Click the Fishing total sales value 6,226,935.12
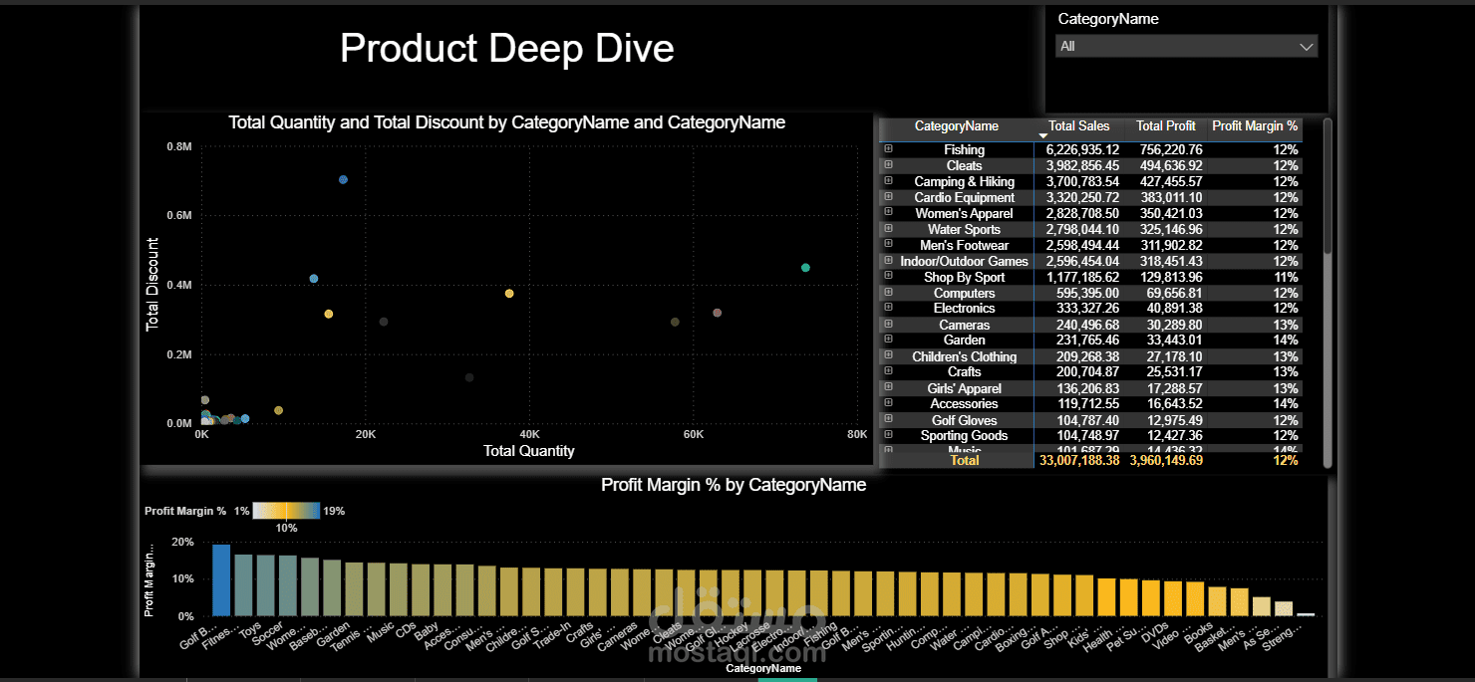The height and width of the screenshot is (682, 1475). point(1082,149)
